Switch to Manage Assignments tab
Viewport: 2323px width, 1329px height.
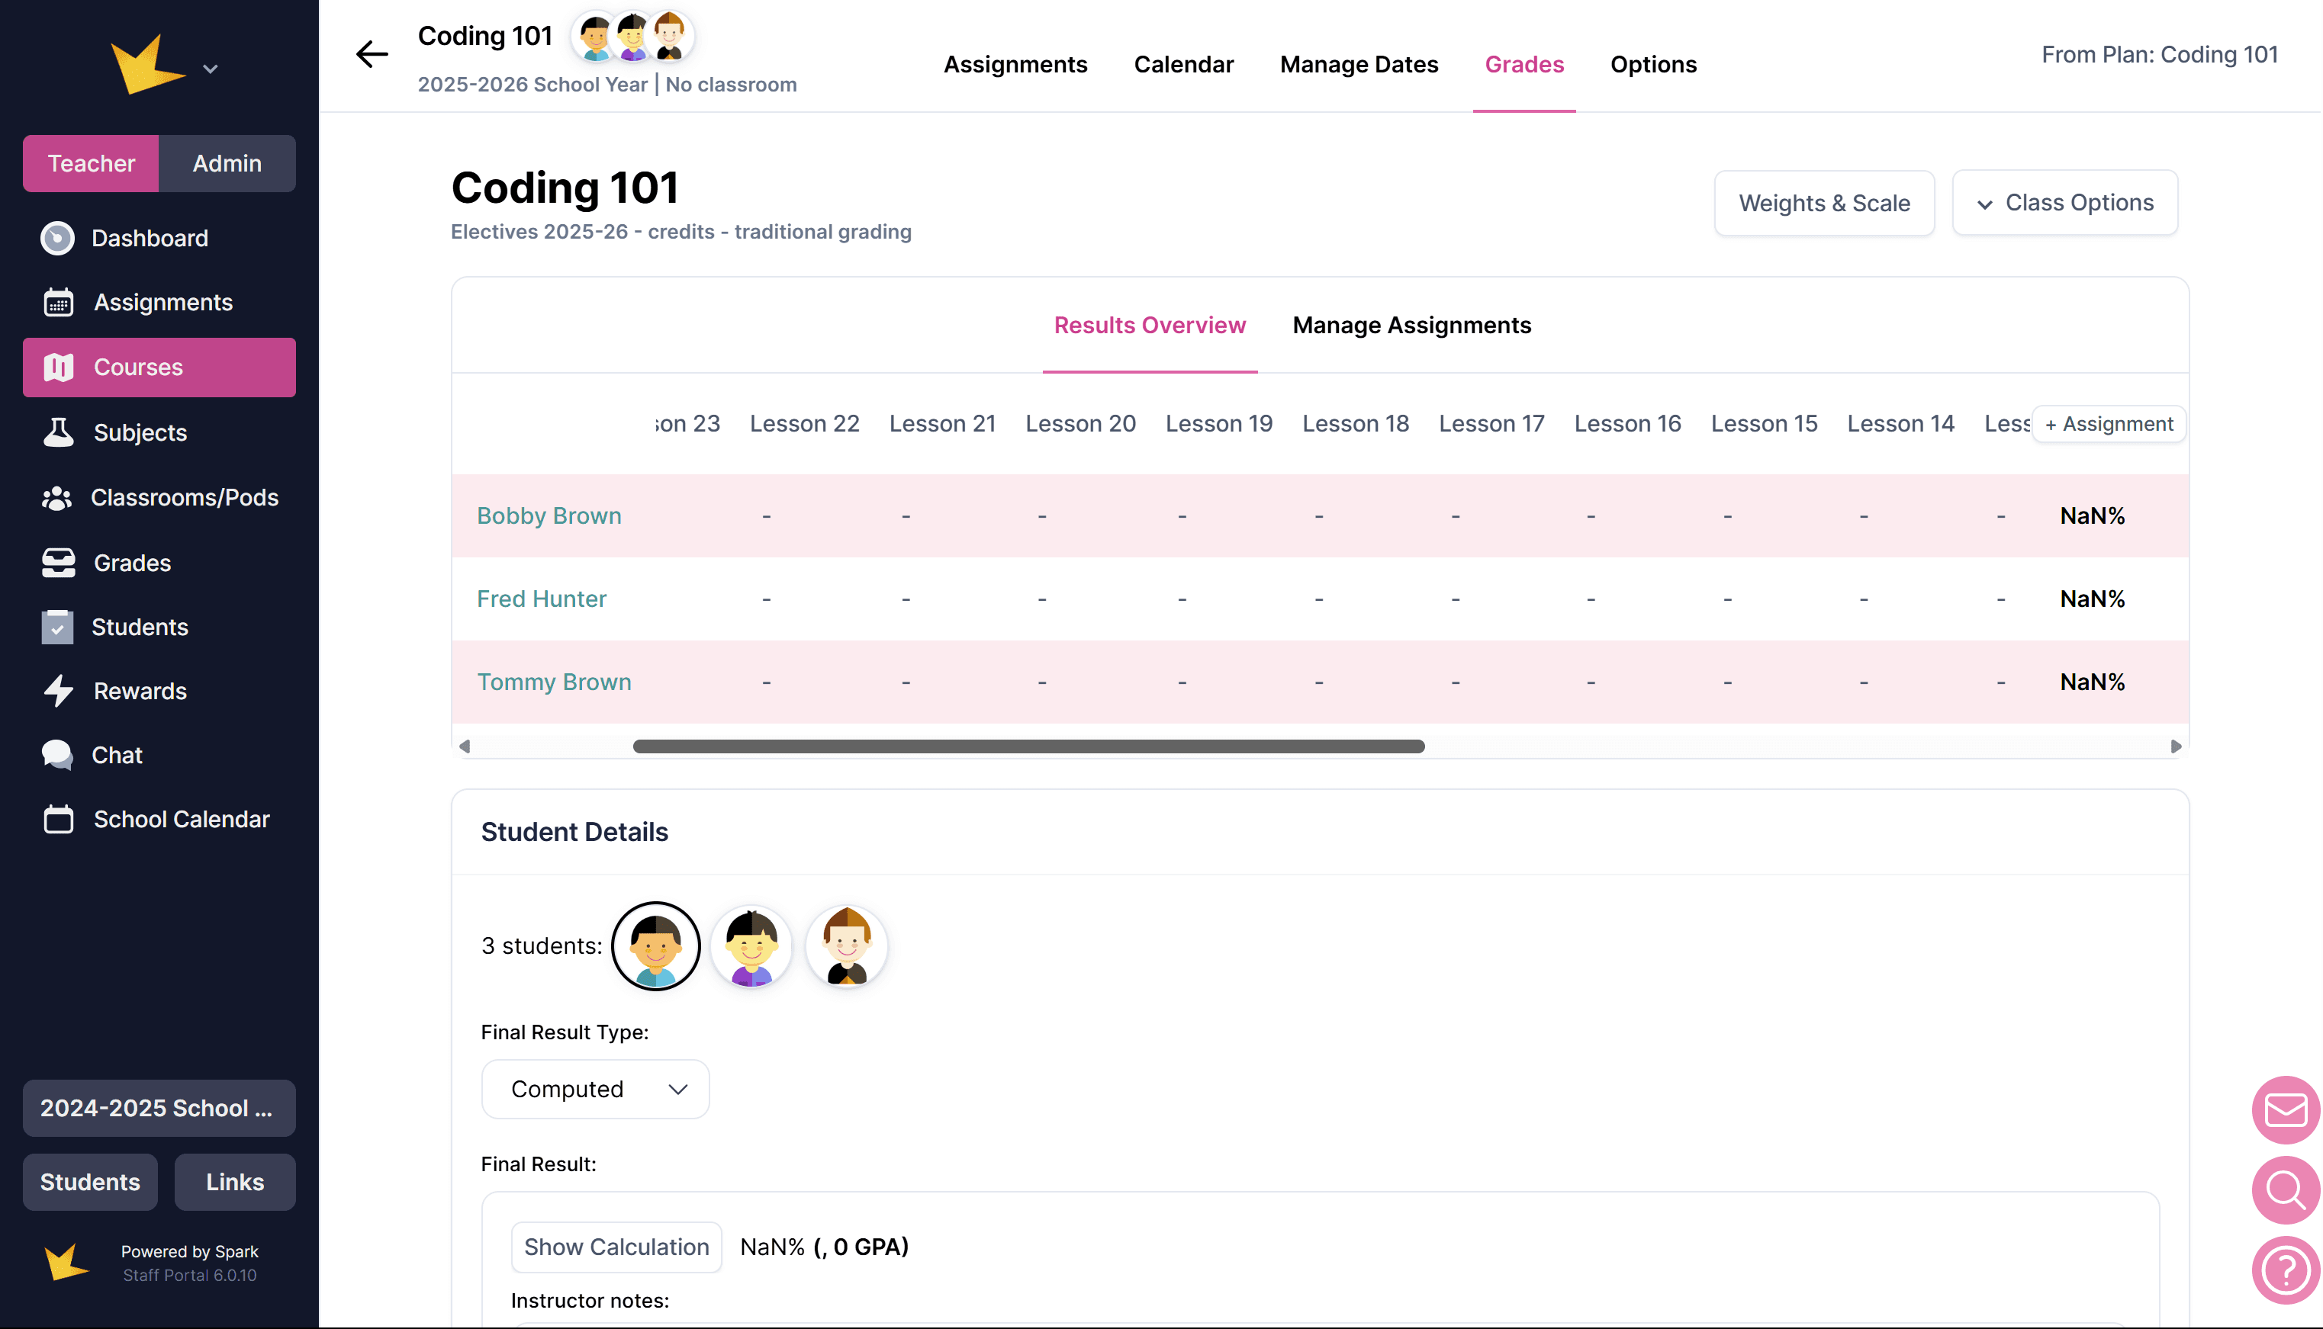(x=1411, y=325)
